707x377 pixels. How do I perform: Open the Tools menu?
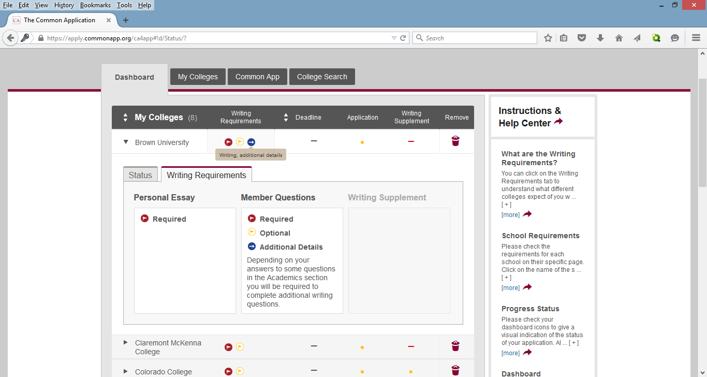(x=124, y=5)
